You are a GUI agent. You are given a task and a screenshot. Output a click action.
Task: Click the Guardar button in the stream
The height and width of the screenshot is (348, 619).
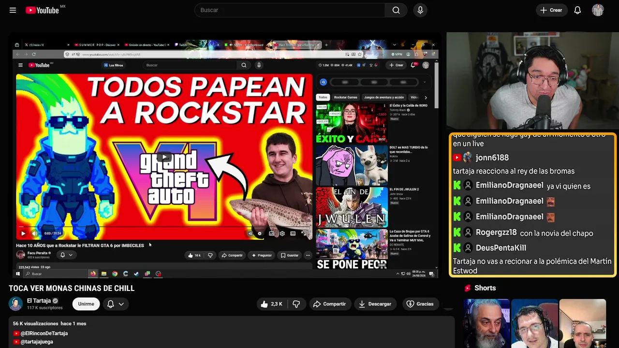(x=290, y=255)
